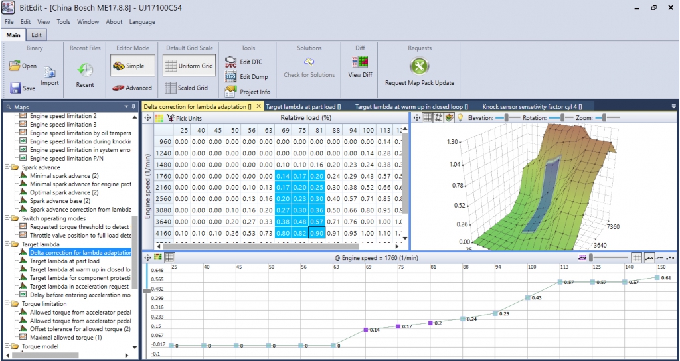Switch to Knock sensor sensetivity factor cyl 4 tab
This screenshot has width=680, height=361.
pos(532,106)
